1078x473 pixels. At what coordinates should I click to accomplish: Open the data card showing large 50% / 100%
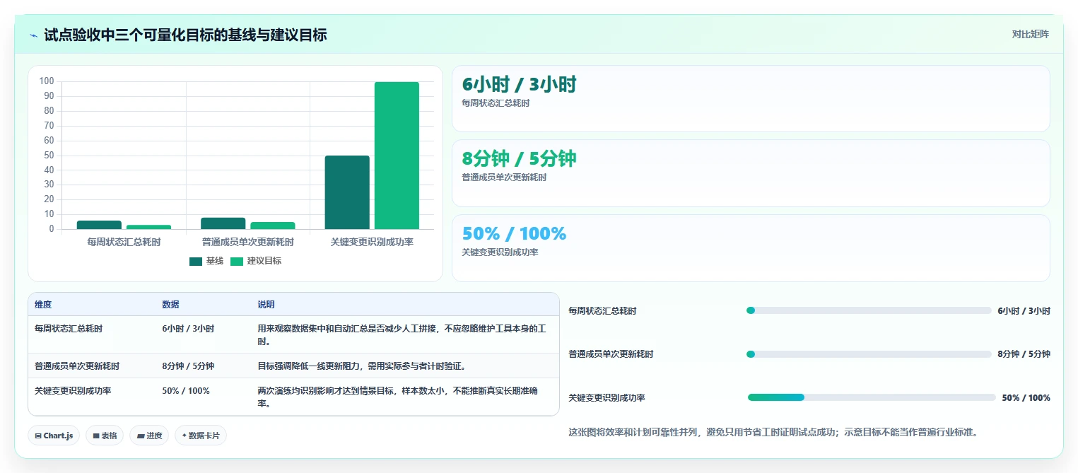pos(751,248)
